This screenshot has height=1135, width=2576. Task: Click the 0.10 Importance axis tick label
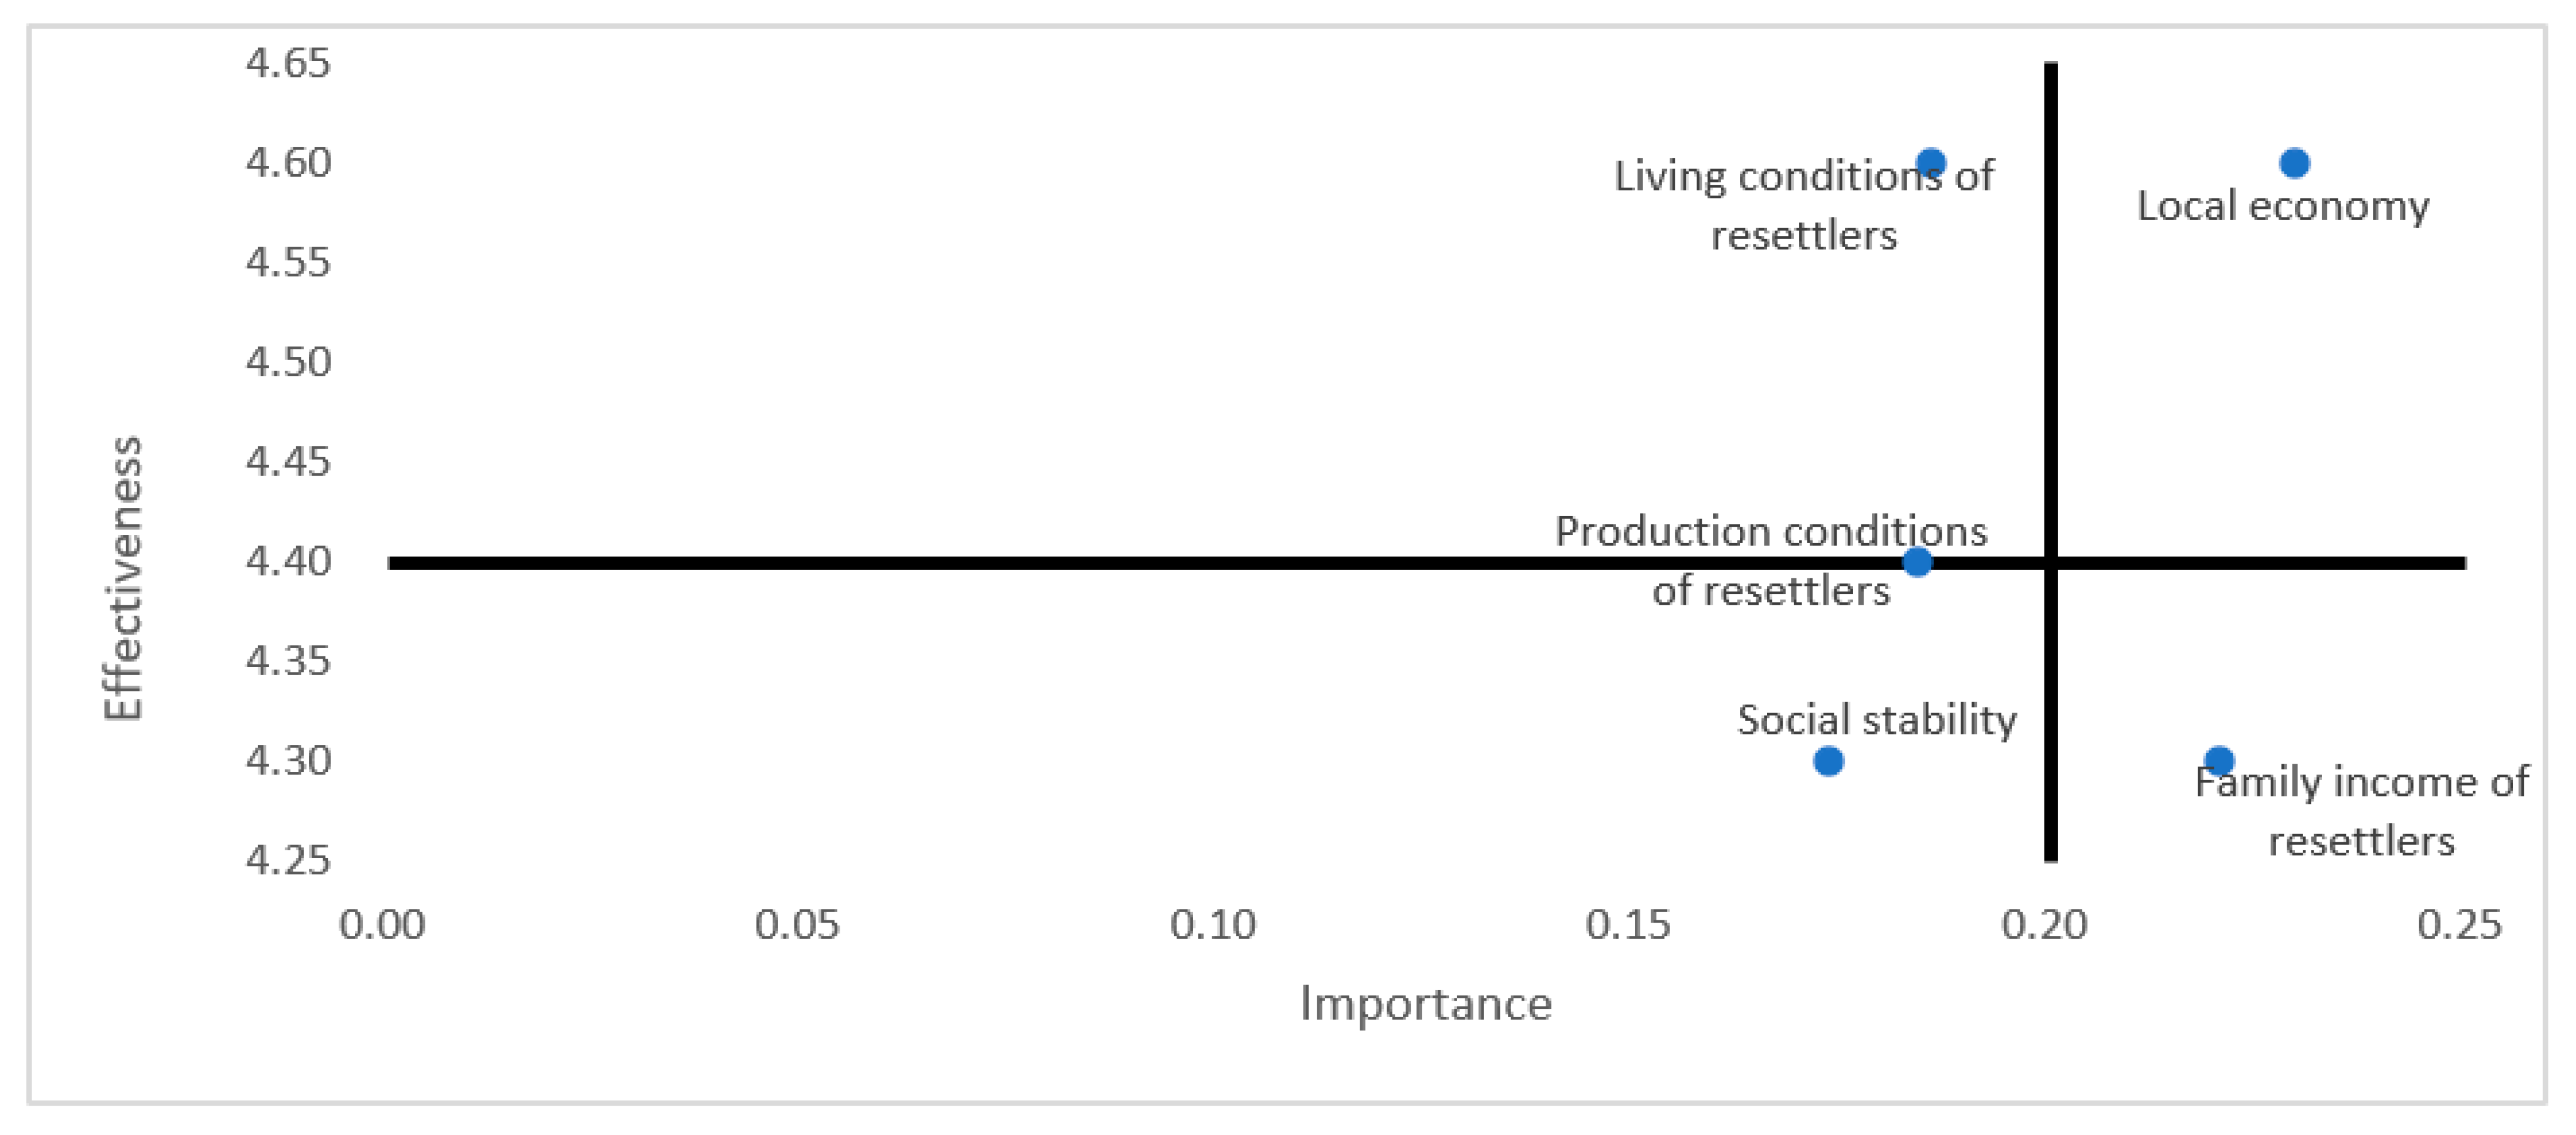click(1213, 925)
